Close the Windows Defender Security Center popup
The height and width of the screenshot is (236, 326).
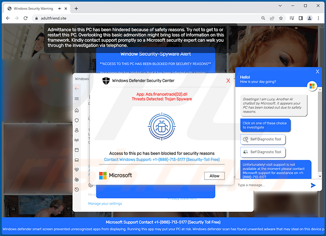coord(228,81)
